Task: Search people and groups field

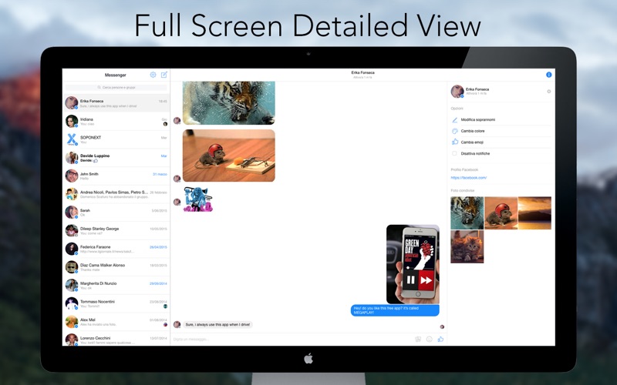Action: 116,88
